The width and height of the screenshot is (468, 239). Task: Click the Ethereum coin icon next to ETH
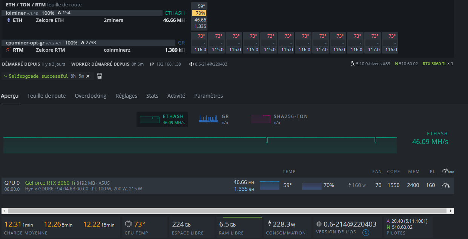[x=9, y=20]
